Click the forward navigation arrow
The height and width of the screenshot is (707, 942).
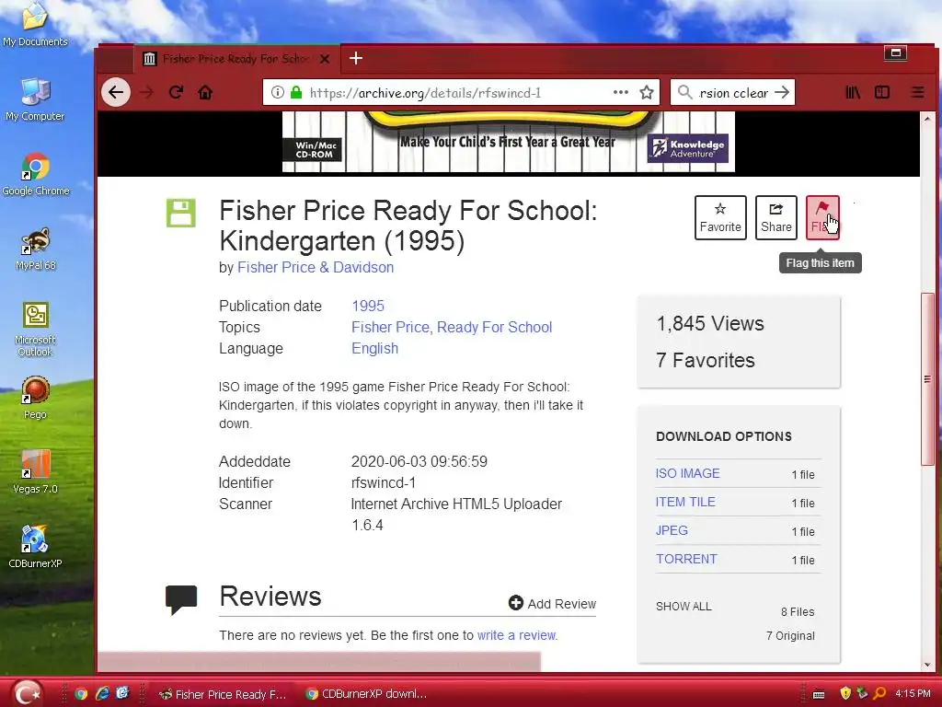click(x=146, y=93)
